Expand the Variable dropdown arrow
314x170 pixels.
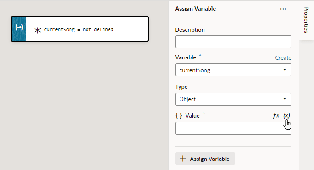click(x=285, y=70)
